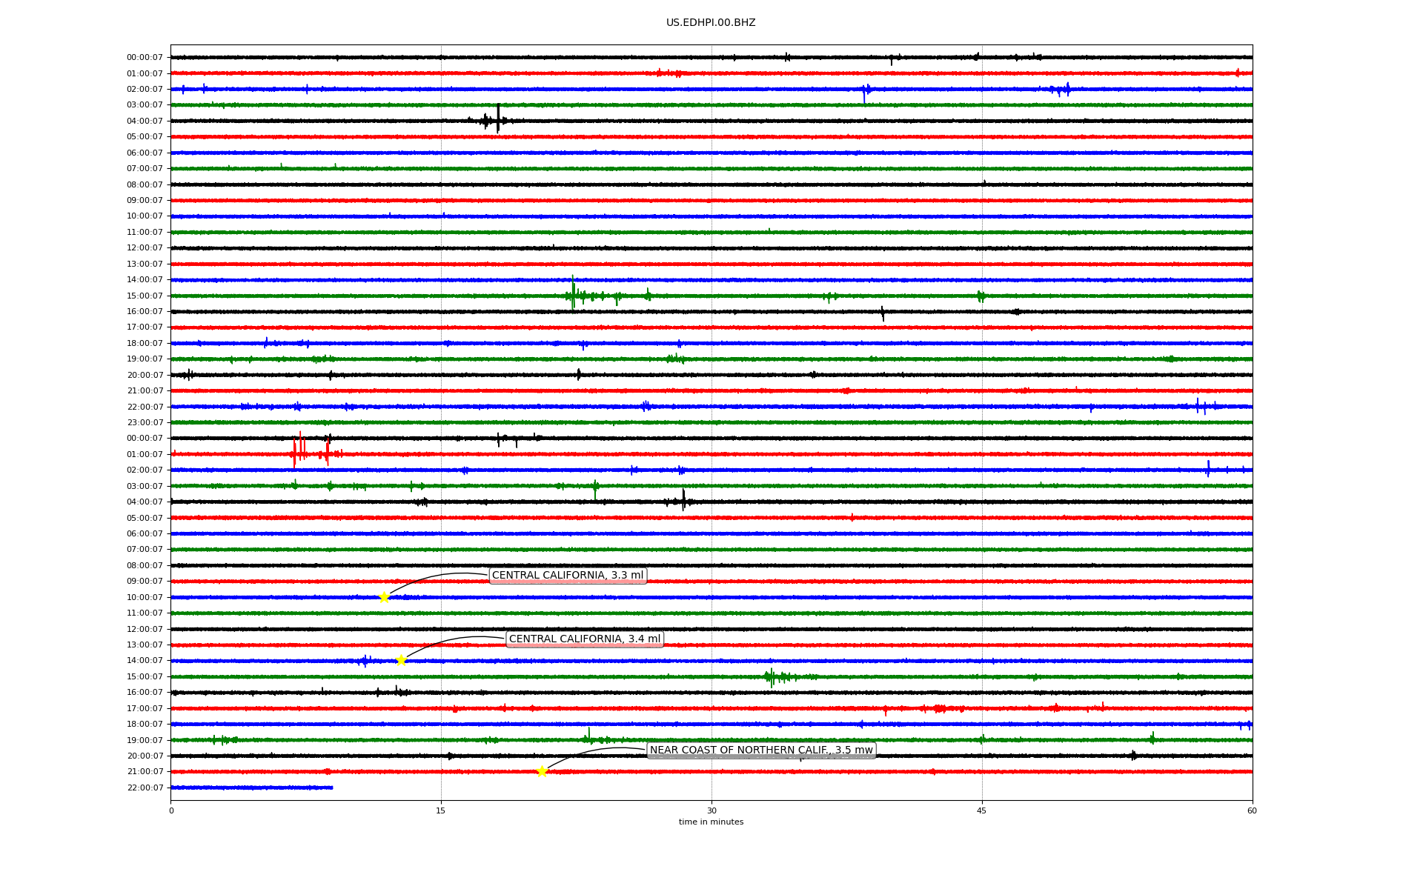
Task: Click the yellow star on the 10:00:07 blue trace
Action: pyautogui.click(x=384, y=597)
